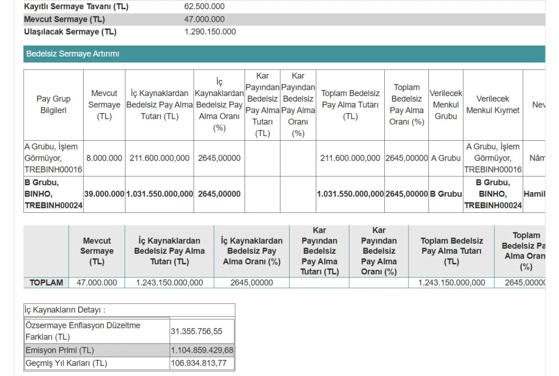Click the İç Kaynakların Detayı heading
This screenshot has height=376, width=559.
[65, 310]
